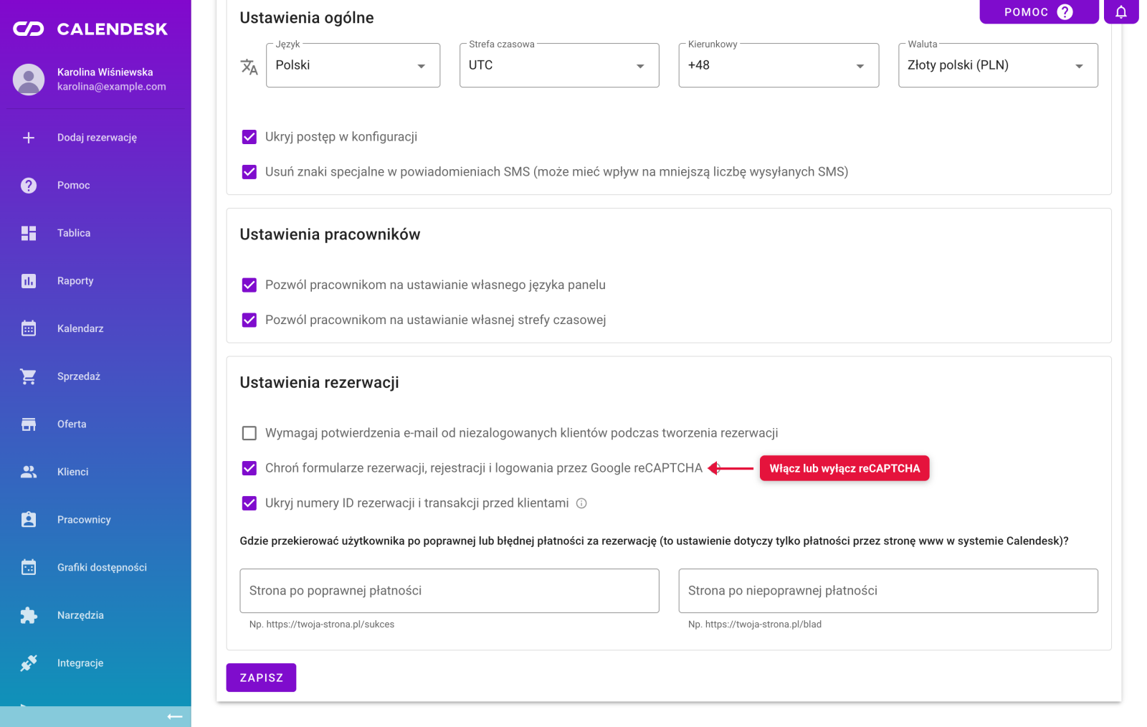Click the Calendesk logo icon

29,29
